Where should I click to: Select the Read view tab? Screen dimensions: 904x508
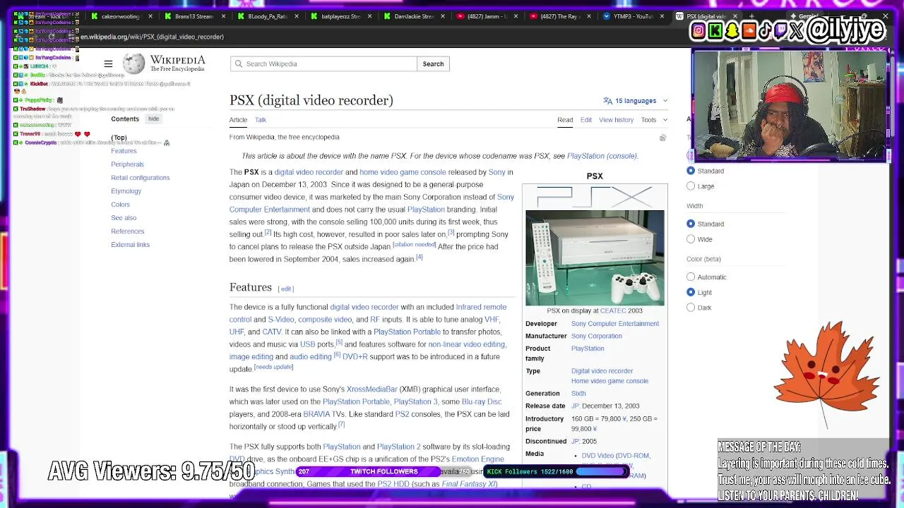pyautogui.click(x=565, y=120)
